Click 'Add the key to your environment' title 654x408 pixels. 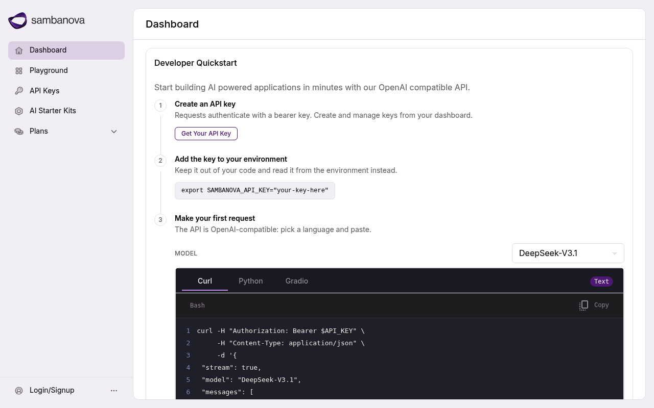pyautogui.click(x=231, y=159)
